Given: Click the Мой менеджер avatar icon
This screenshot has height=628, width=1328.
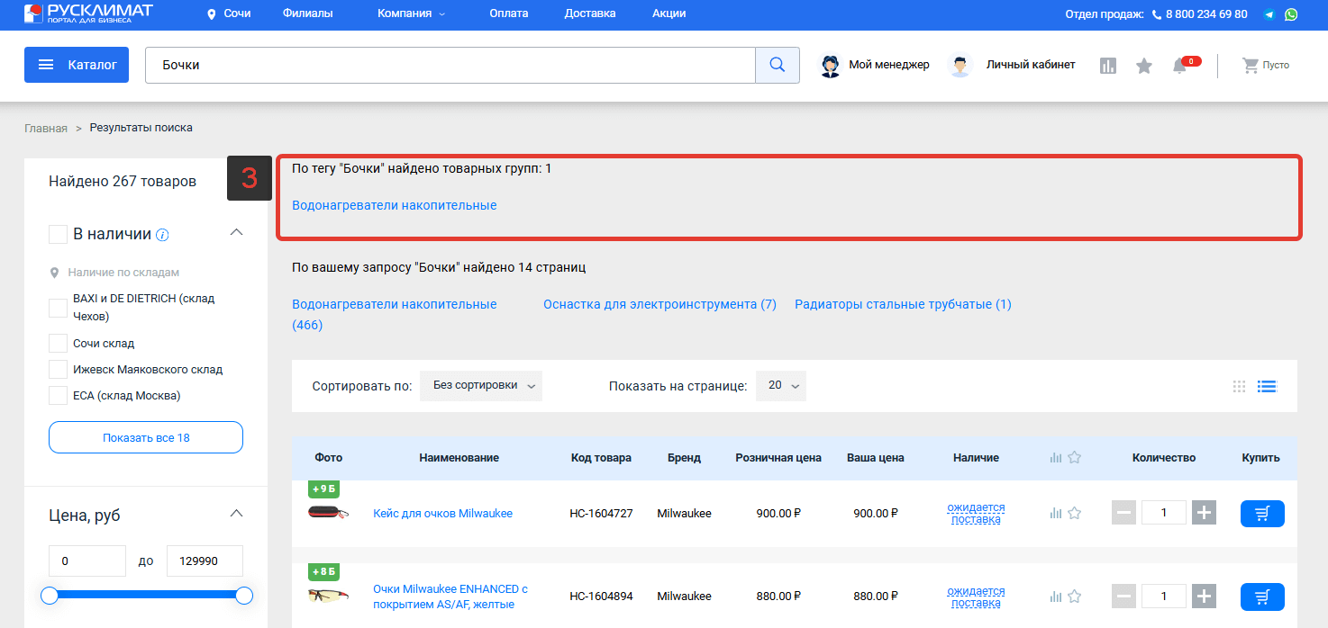Looking at the screenshot, I should [x=831, y=66].
